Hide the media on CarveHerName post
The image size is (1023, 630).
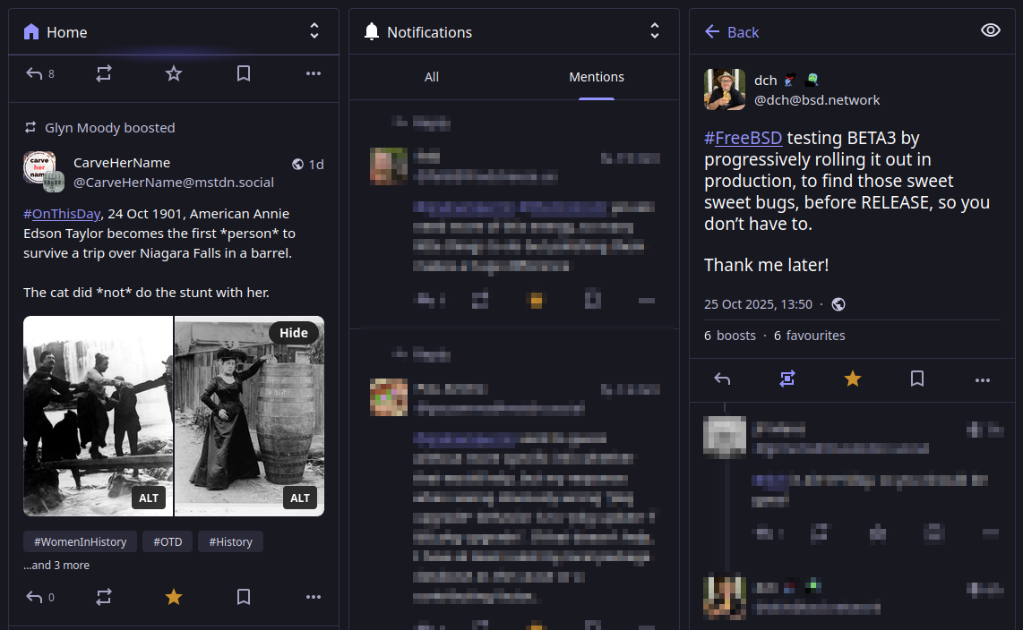click(x=293, y=333)
